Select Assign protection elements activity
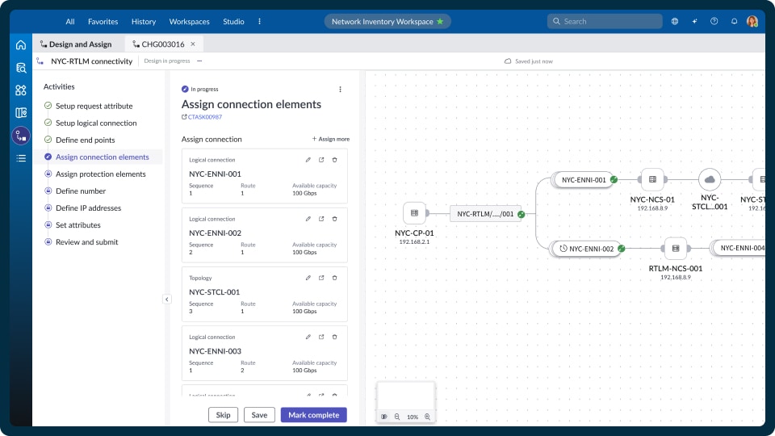775x436 pixels. point(100,174)
